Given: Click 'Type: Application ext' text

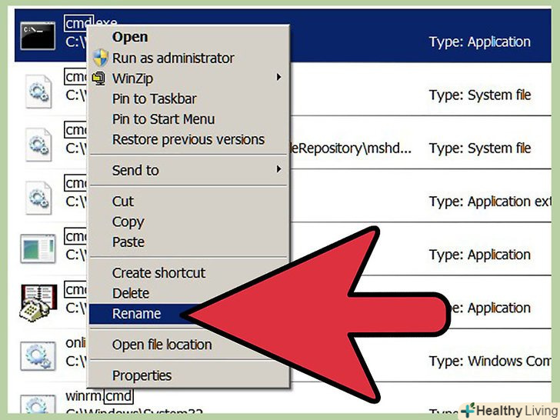Looking at the screenshot, I should (490, 202).
